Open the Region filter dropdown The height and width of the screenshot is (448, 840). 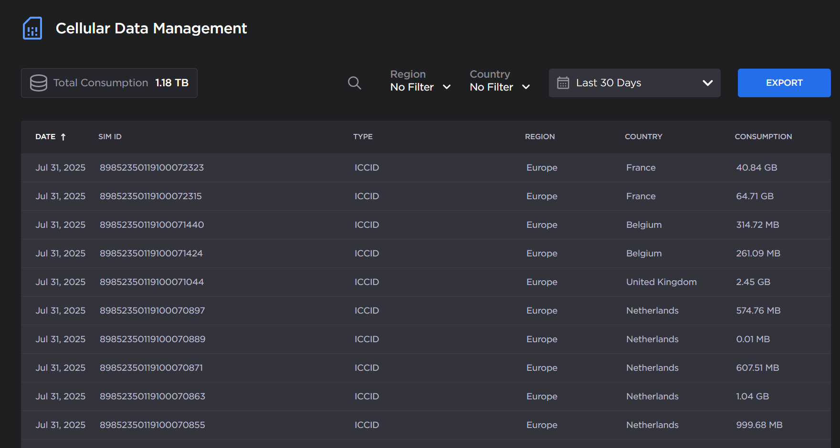coord(420,81)
